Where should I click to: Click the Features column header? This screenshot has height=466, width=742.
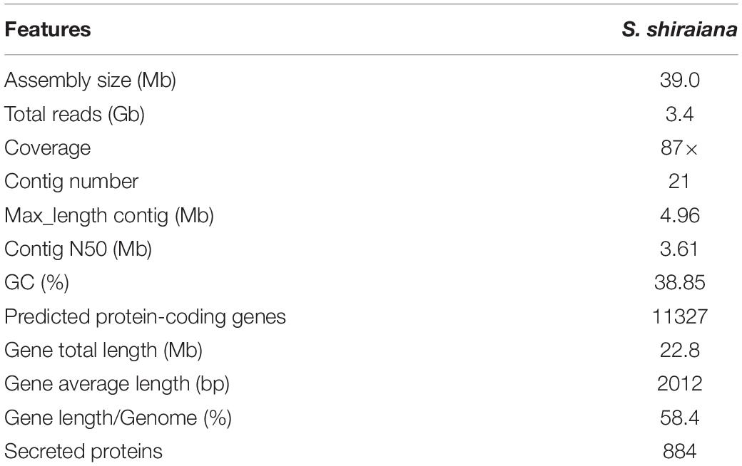tap(47, 29)
